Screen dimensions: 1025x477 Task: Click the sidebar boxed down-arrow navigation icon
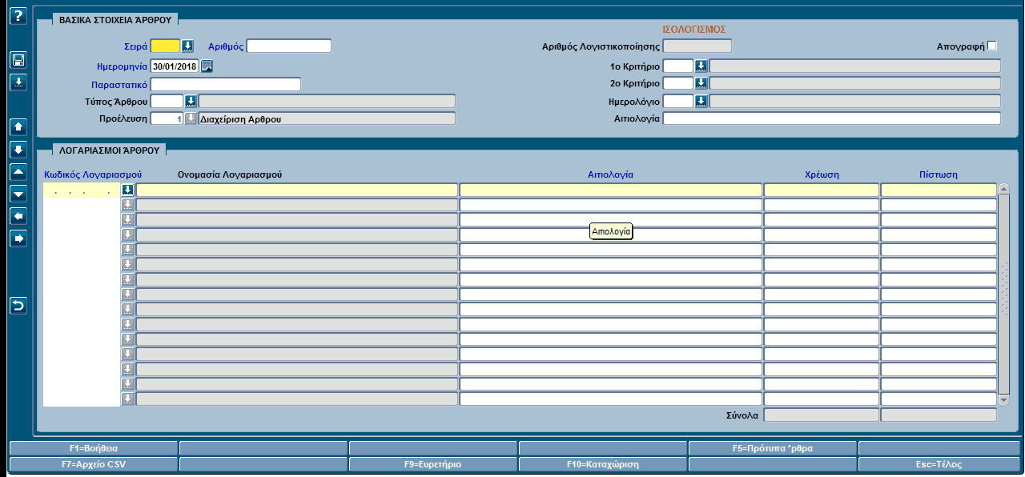click(18, 150)
